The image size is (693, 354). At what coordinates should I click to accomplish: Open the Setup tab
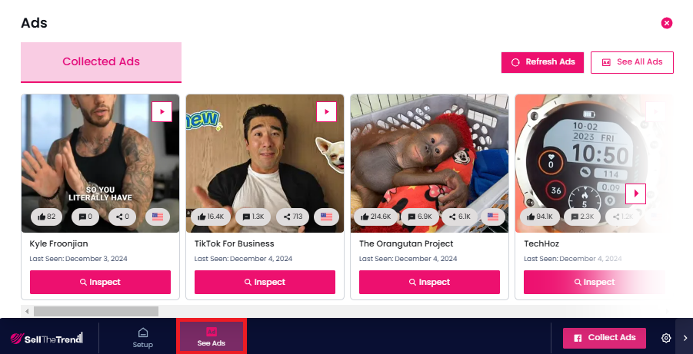pyautogui.click(x=143, y=338)
